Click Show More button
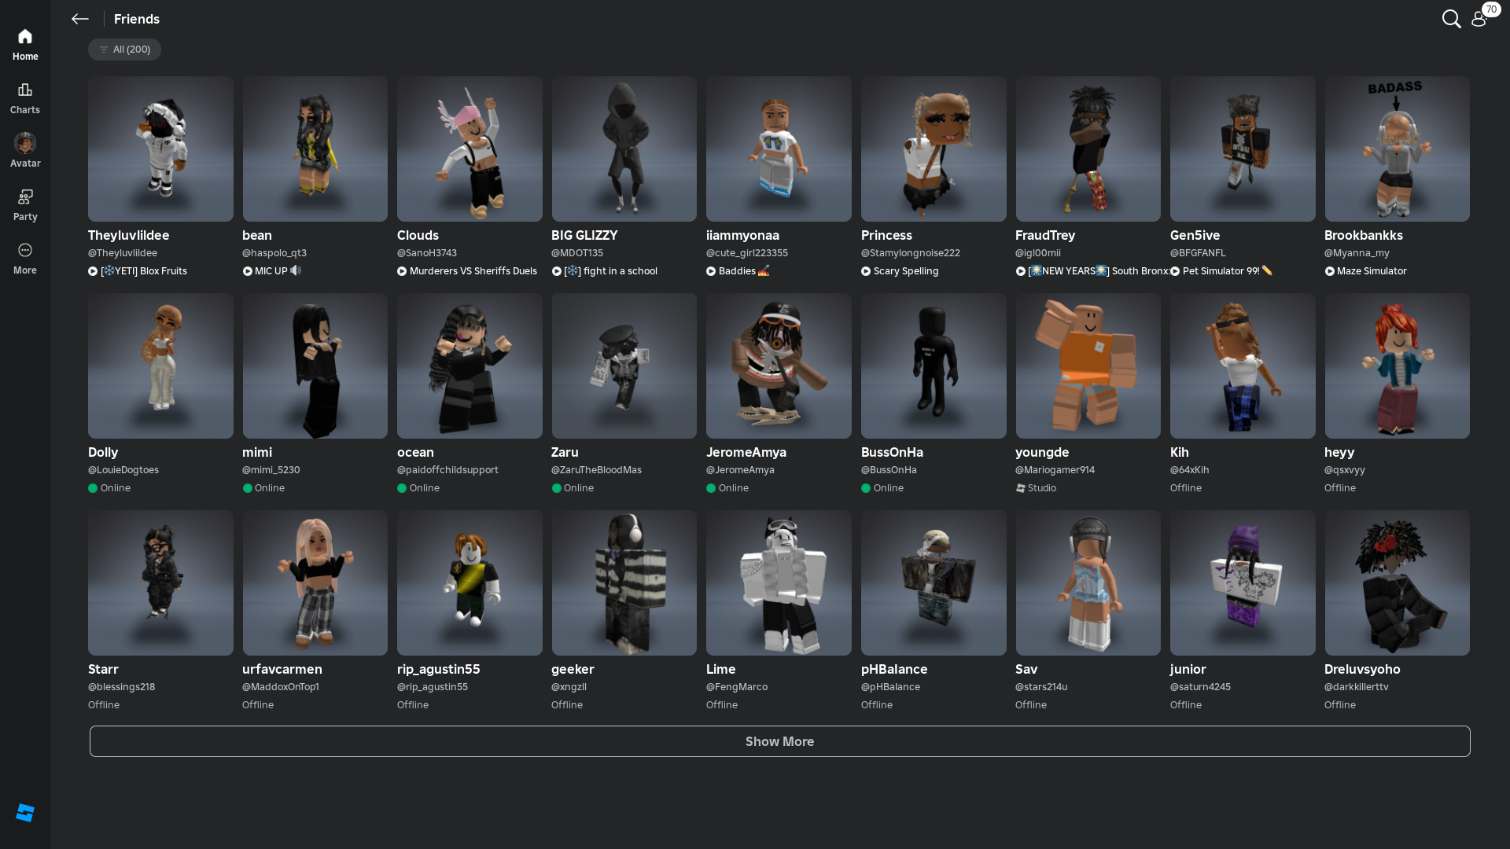 [x=779, y=741]
